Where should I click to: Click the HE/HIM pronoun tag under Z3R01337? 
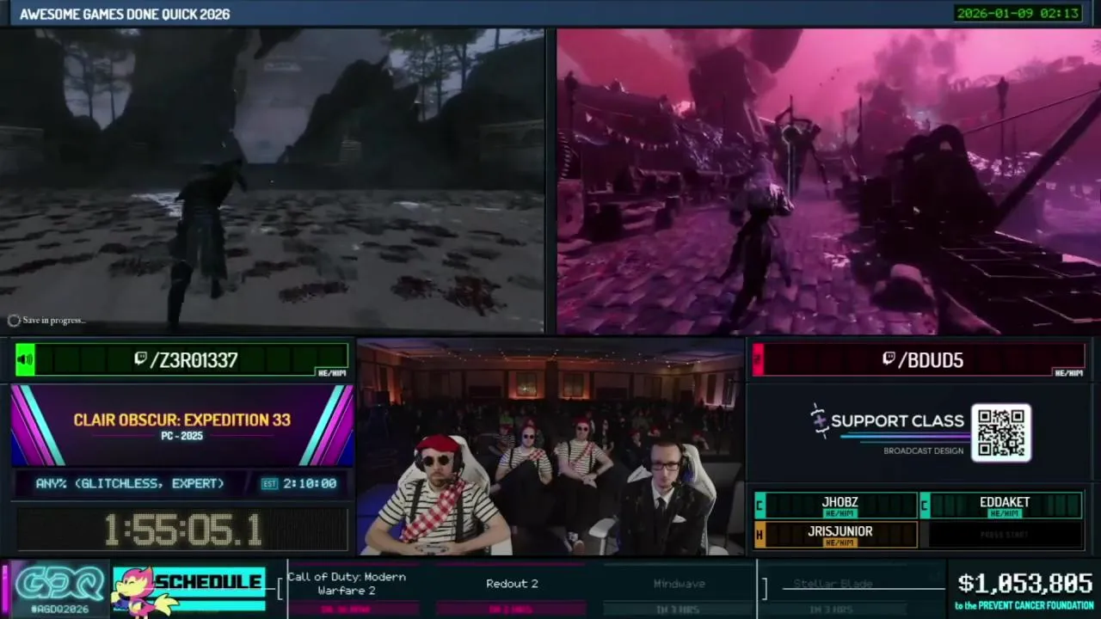tap(331, 372)
